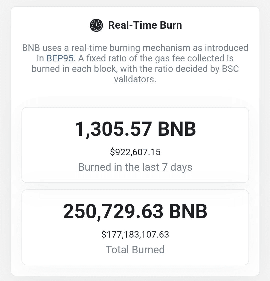Click the 'BNB' unit after 1,305.57
The image size is (270, 281).
click(177, 129)
